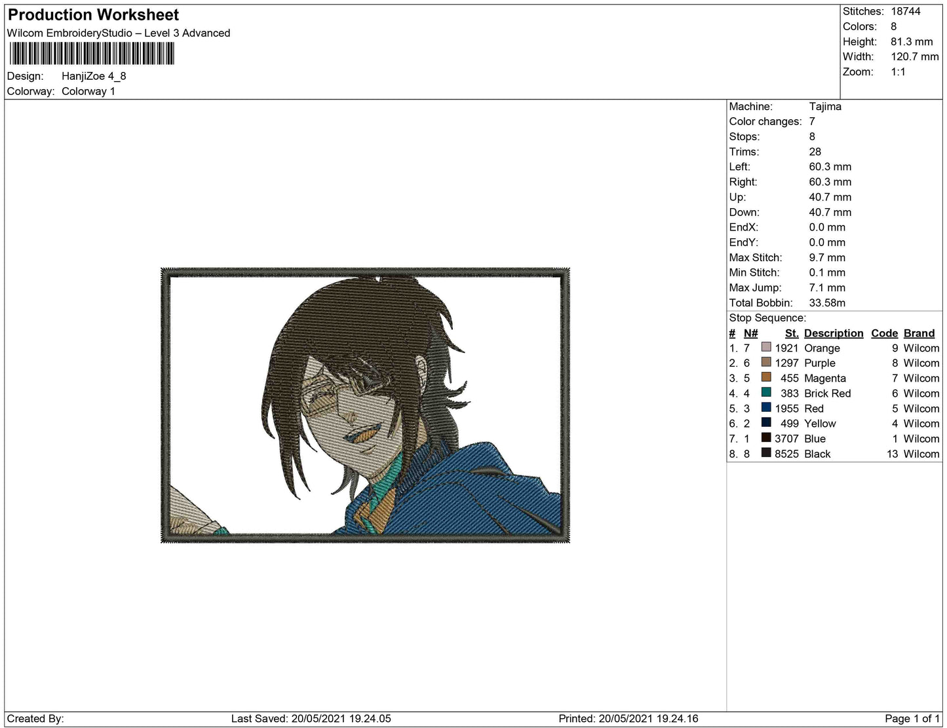Click the 'Down:' label
The width and height of the screenshot is (947, 728).
point(744,211)
